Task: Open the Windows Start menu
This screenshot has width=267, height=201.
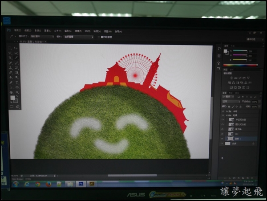Action: click(16, 185)
